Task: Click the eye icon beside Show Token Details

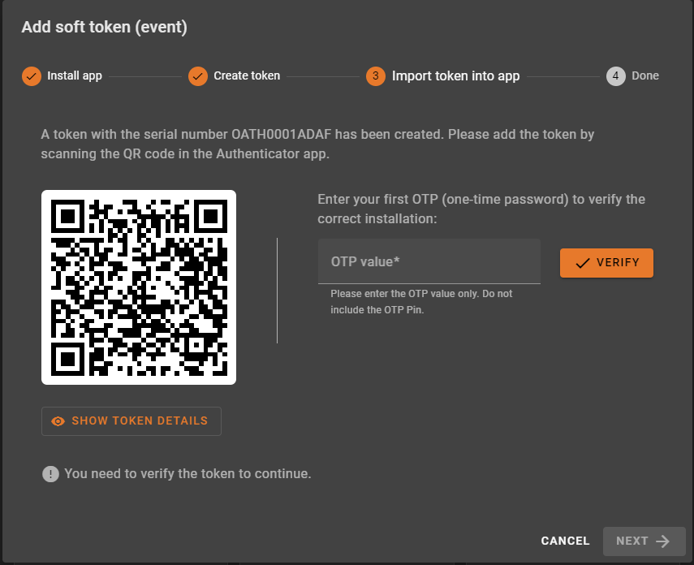Action: point(58,421)
